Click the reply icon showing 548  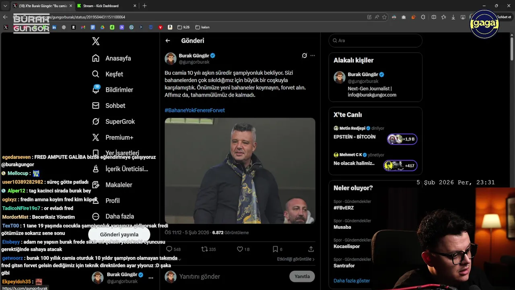coord(169,249)
